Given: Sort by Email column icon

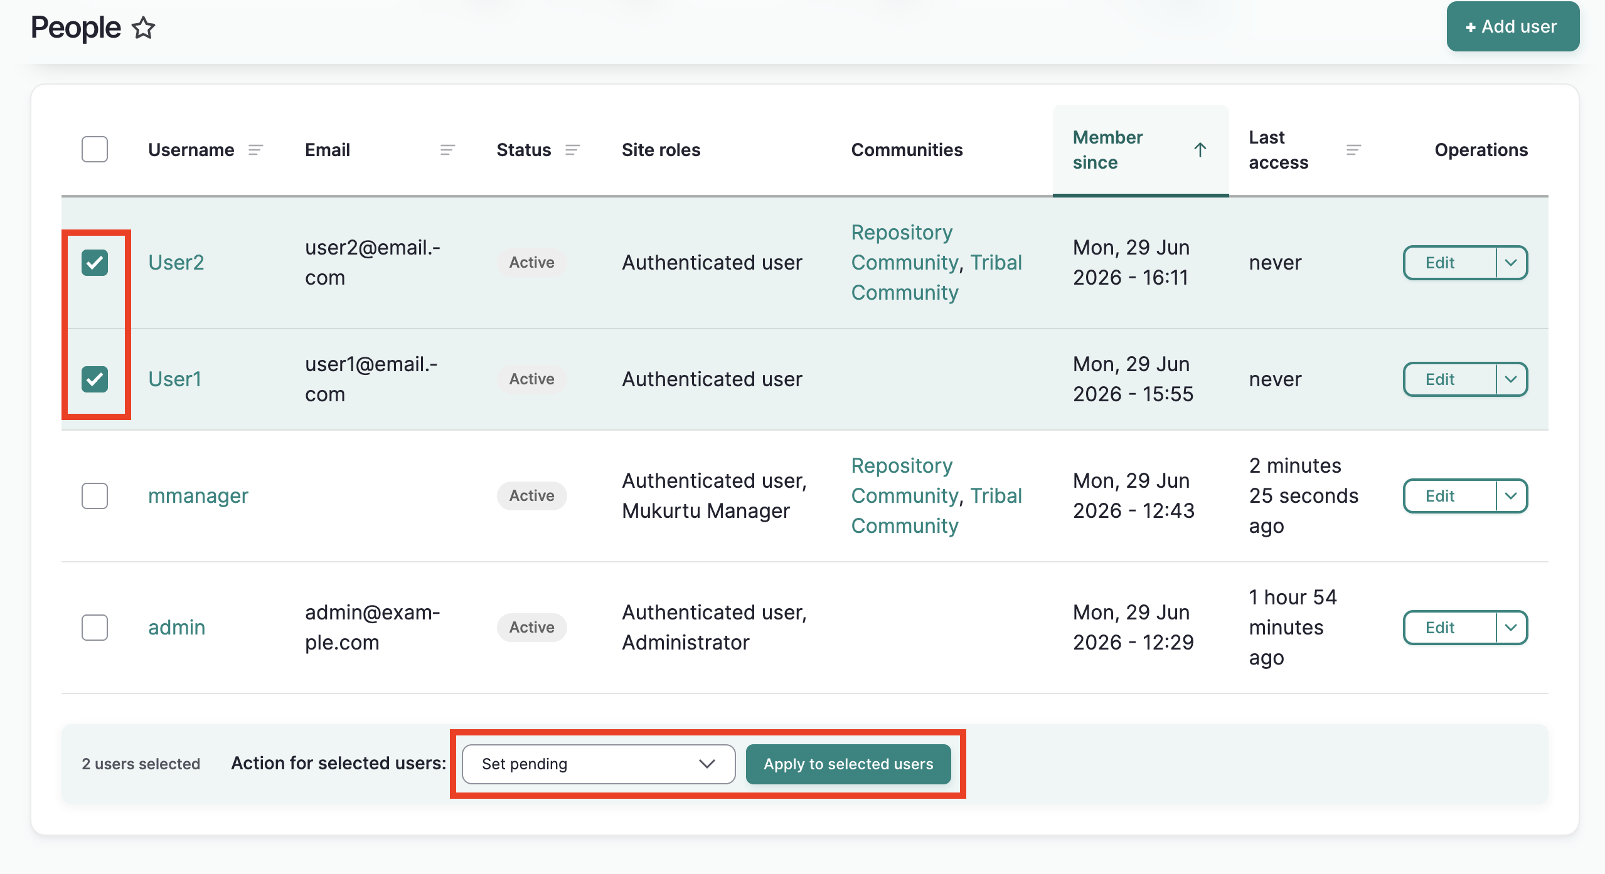Looking at the screenshot, I should (447, 150).
